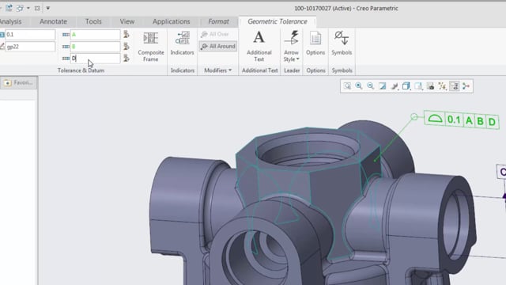Viewport: 506px width, 285px height.
Task: Open Additional Text tool
Action: tap(259, 46)
